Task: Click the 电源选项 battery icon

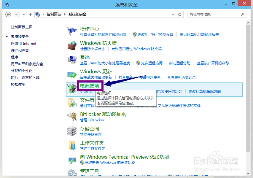Action: pos(72,88)
